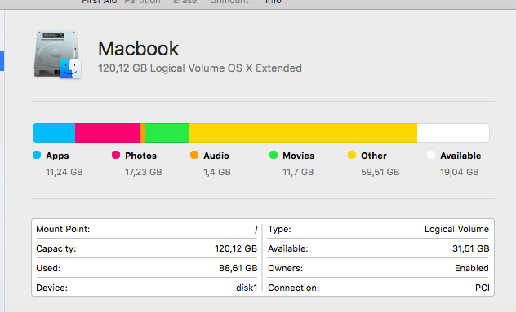Click the Audio legend label
The width and height of the screenshot is (516, 312).
pos(216,156)
